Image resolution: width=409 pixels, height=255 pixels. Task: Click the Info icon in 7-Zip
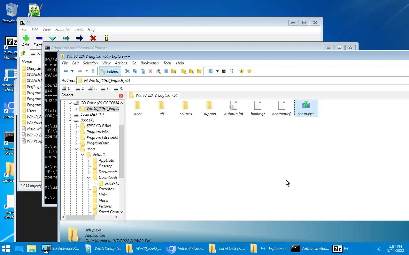pos(106,39)
